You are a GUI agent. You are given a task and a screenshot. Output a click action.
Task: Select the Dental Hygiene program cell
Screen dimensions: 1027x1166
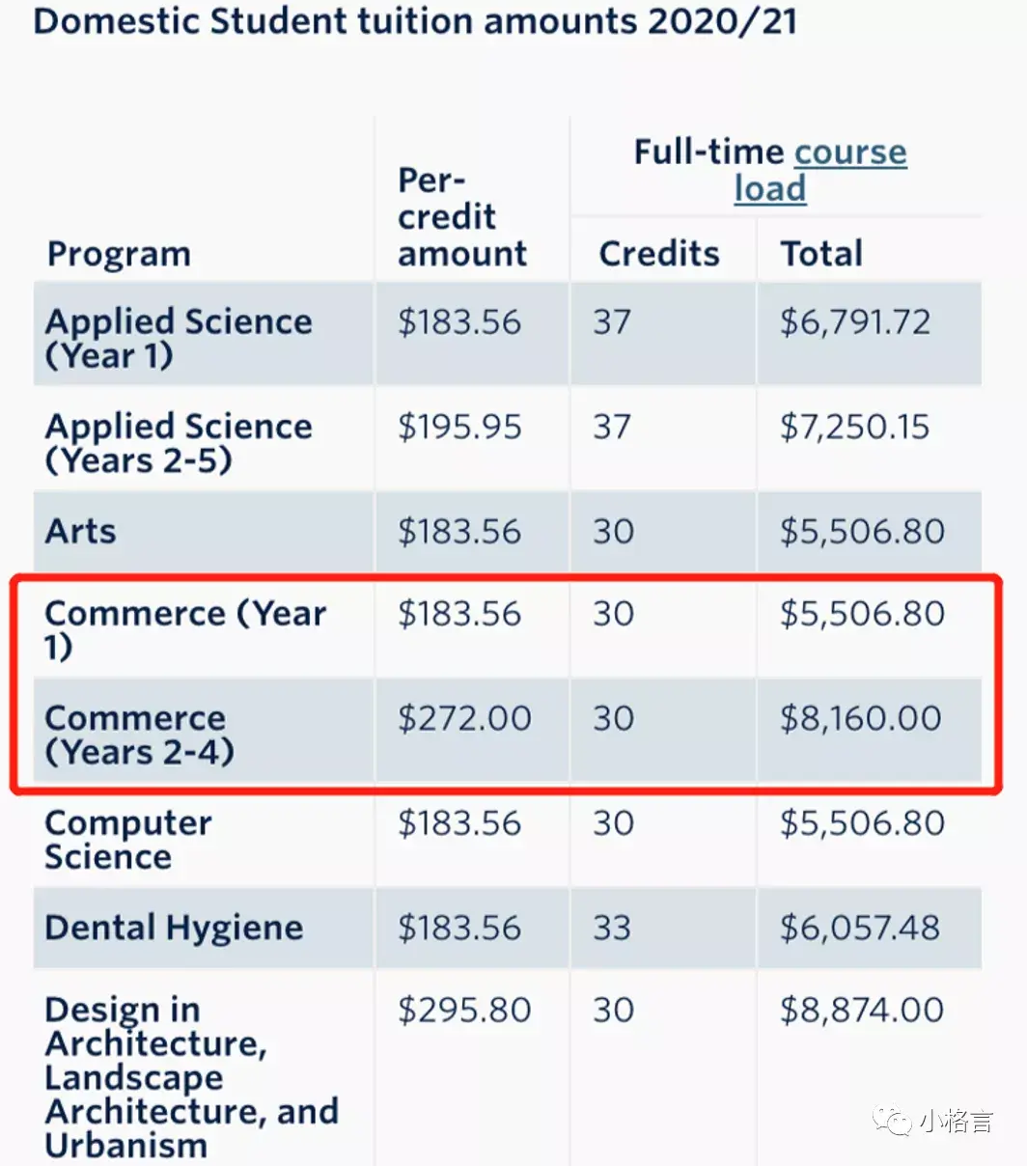click(174, 928)
